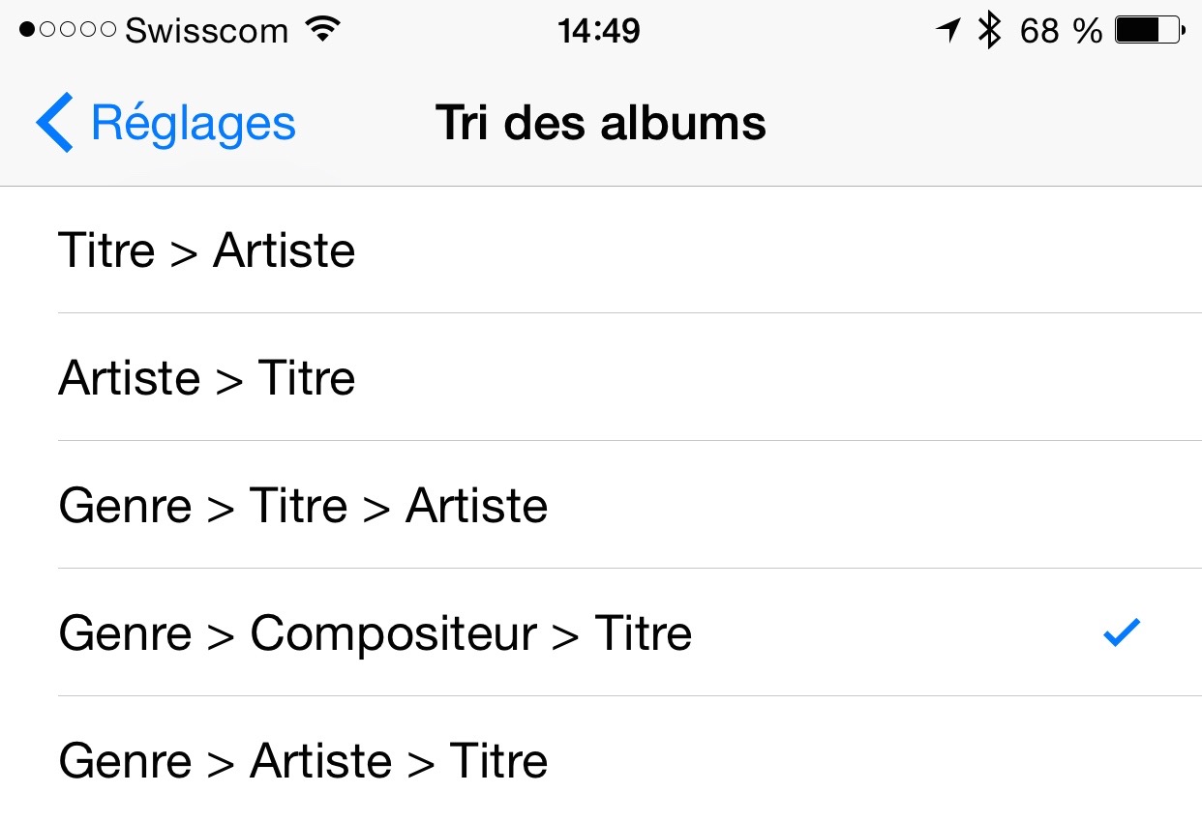Tap the 68 % battery percentage text
This screenshot has height=822, width=1202.
pos(1061,31)
